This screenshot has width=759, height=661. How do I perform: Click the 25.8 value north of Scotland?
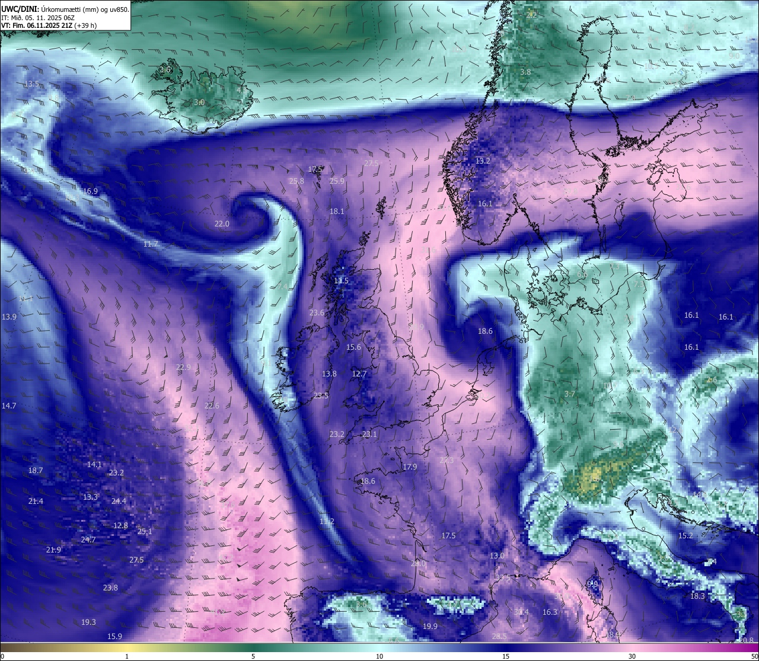click(x=296, y=181)
